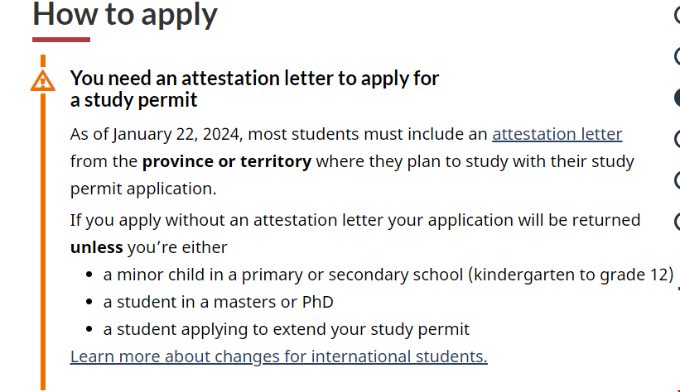The height and width of the screenshot is (392, 680).
Task: Click the red underline below "How to apply"
Action: [61, 39]
